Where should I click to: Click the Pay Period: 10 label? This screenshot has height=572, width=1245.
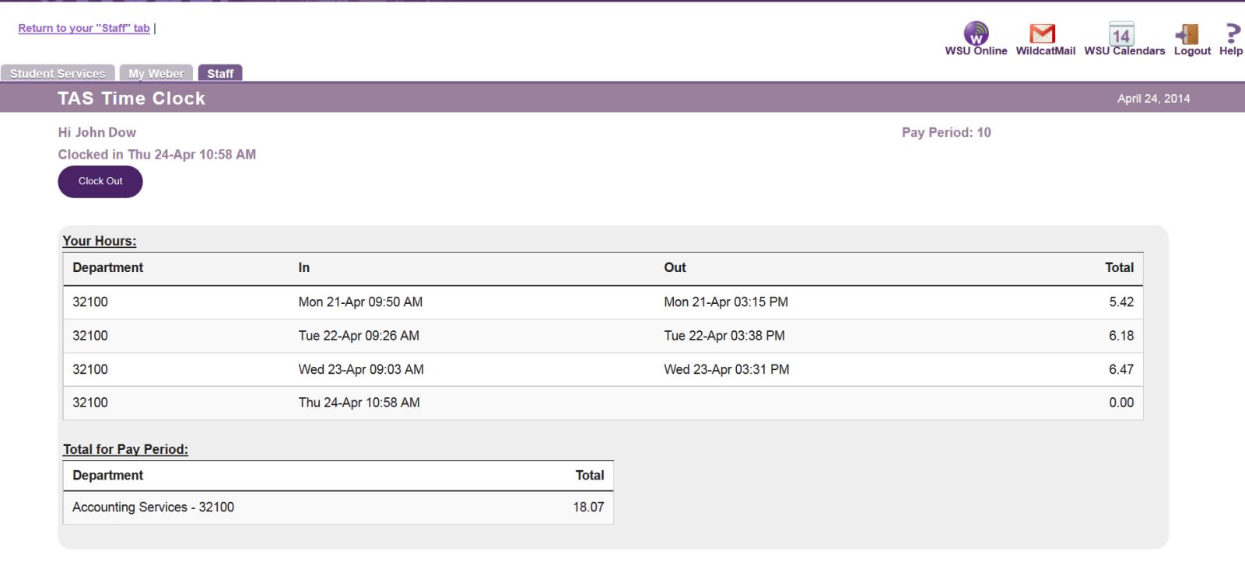pyautogui.click(x=946, y=132)
